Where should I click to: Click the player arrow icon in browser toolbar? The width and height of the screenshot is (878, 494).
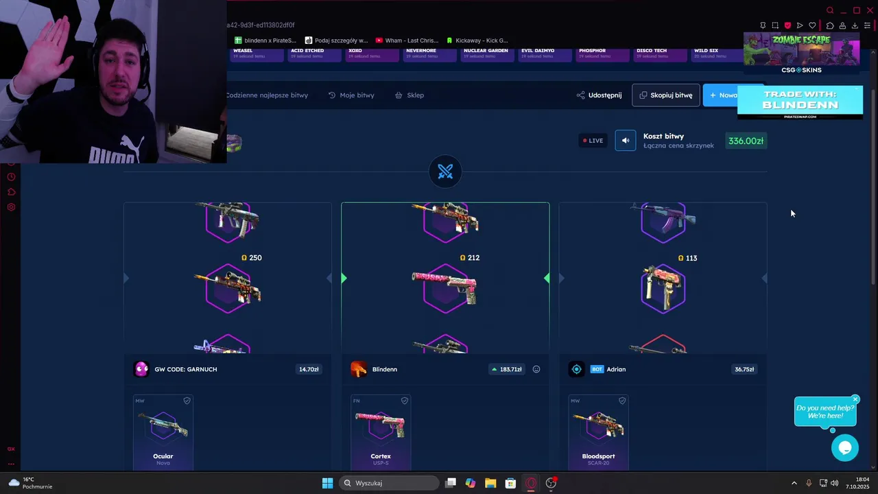point(800,25)
